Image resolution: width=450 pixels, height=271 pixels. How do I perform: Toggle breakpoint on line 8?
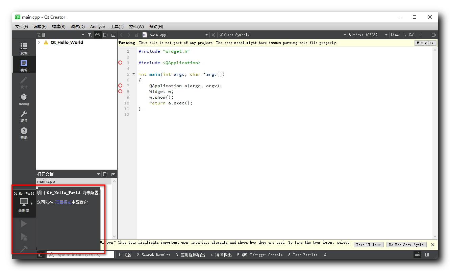120,92
